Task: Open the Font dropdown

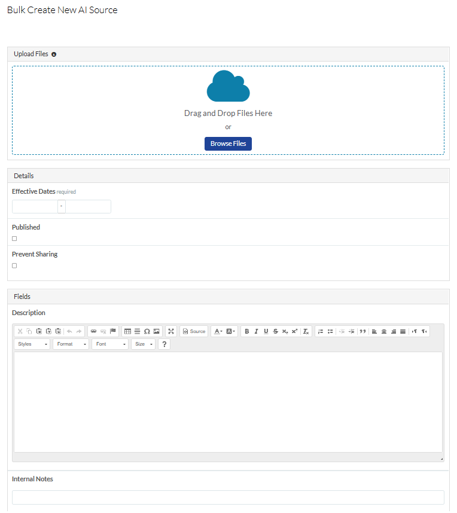Action: [x=110, y=344]
